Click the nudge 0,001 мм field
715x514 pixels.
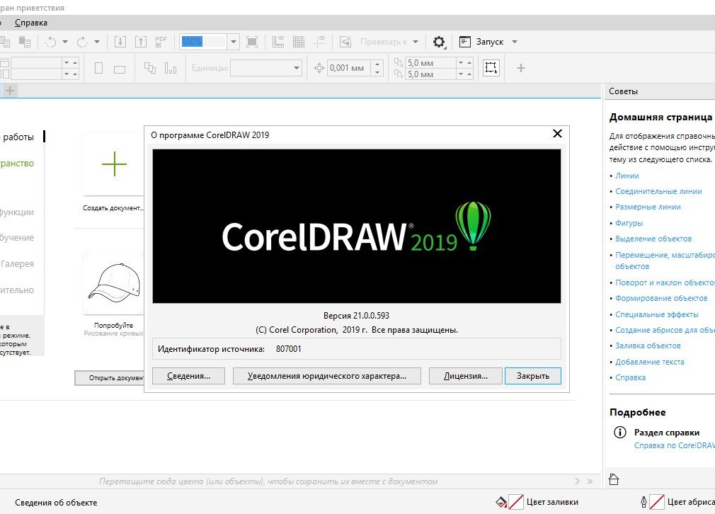coord(349,68)
